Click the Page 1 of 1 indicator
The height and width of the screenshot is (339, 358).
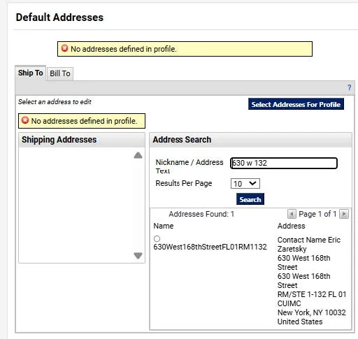tap(317, 214)
